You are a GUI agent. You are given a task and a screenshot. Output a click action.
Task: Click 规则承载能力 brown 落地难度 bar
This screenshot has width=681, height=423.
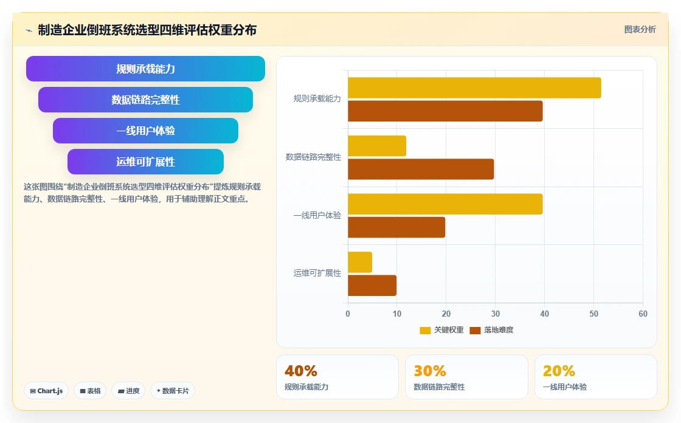click(445, 111)
